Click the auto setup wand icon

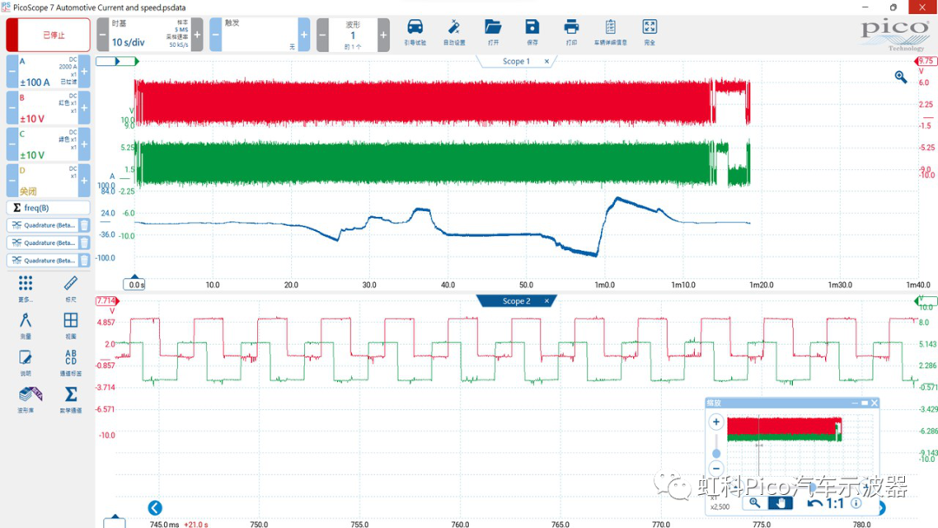pos(454,32)
